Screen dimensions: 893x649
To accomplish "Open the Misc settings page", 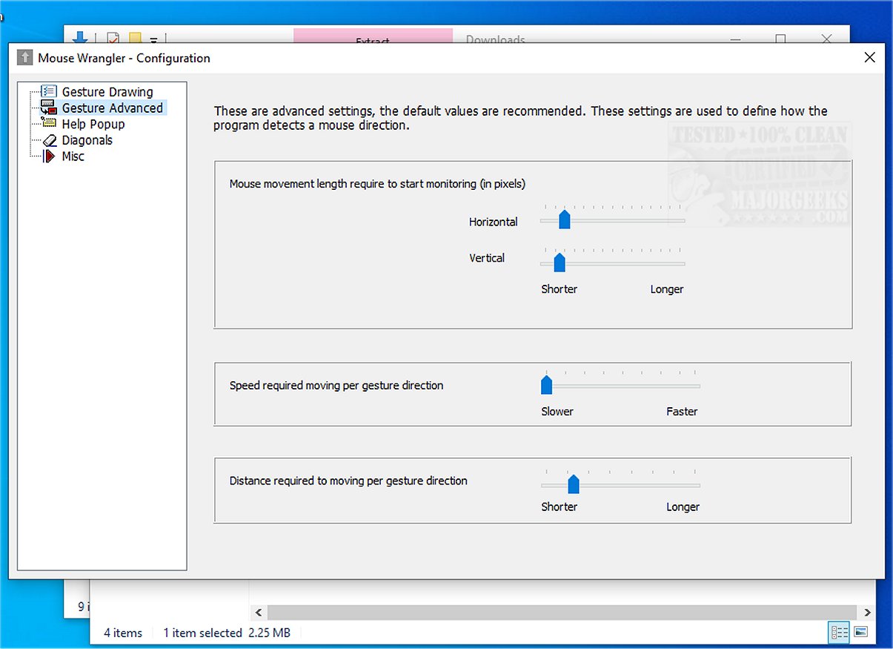I will click(x=73, y=157).
